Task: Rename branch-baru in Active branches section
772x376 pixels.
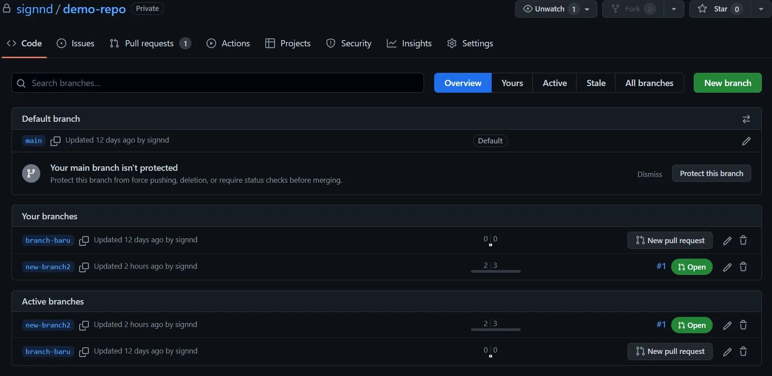Action: coord(727,352)
